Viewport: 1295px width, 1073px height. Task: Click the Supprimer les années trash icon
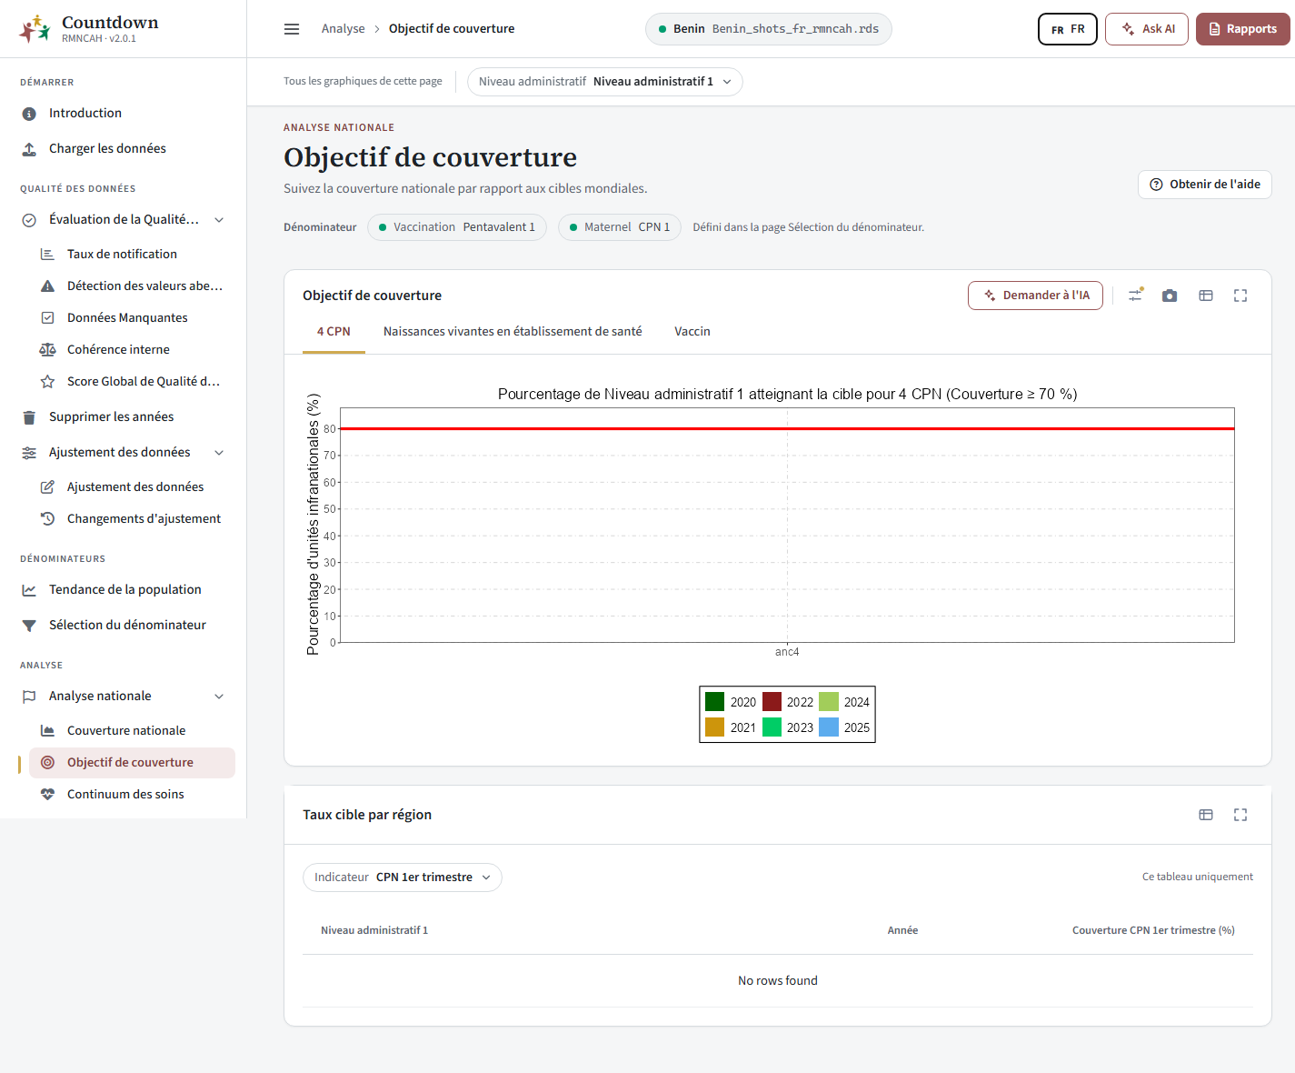pos(29,417)
